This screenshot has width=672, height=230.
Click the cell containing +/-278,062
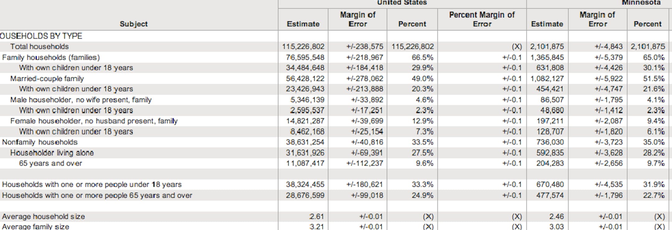pyautogui.click(x=365, y=79)
